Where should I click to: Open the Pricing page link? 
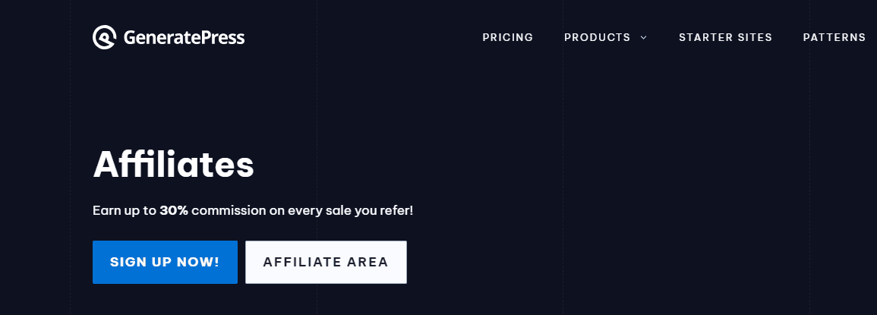click(x=508, y=37)
